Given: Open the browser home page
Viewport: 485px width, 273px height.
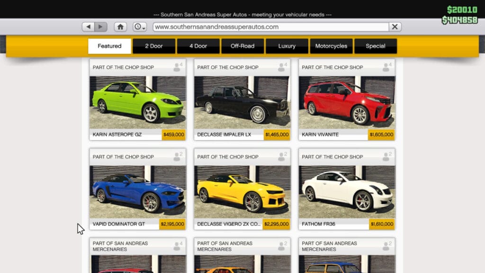Looking at the screenshot, I should 120,27.
